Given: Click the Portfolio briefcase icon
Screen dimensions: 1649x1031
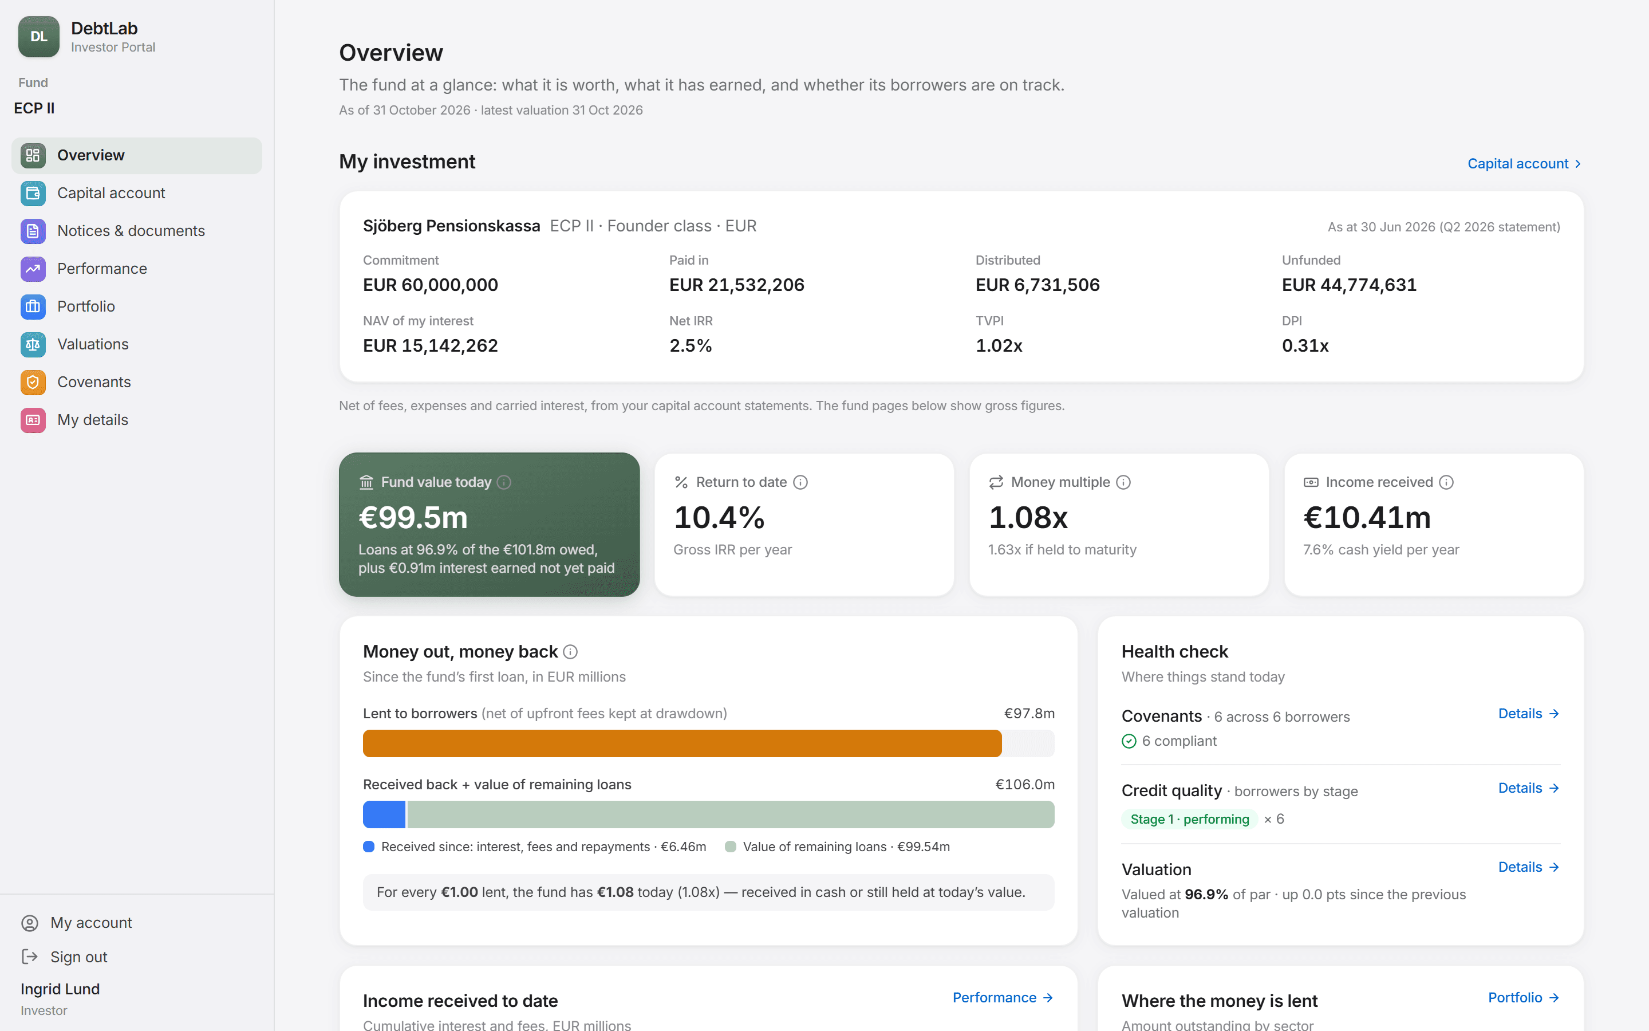Looking at the screenshot, I should point(33,307).
